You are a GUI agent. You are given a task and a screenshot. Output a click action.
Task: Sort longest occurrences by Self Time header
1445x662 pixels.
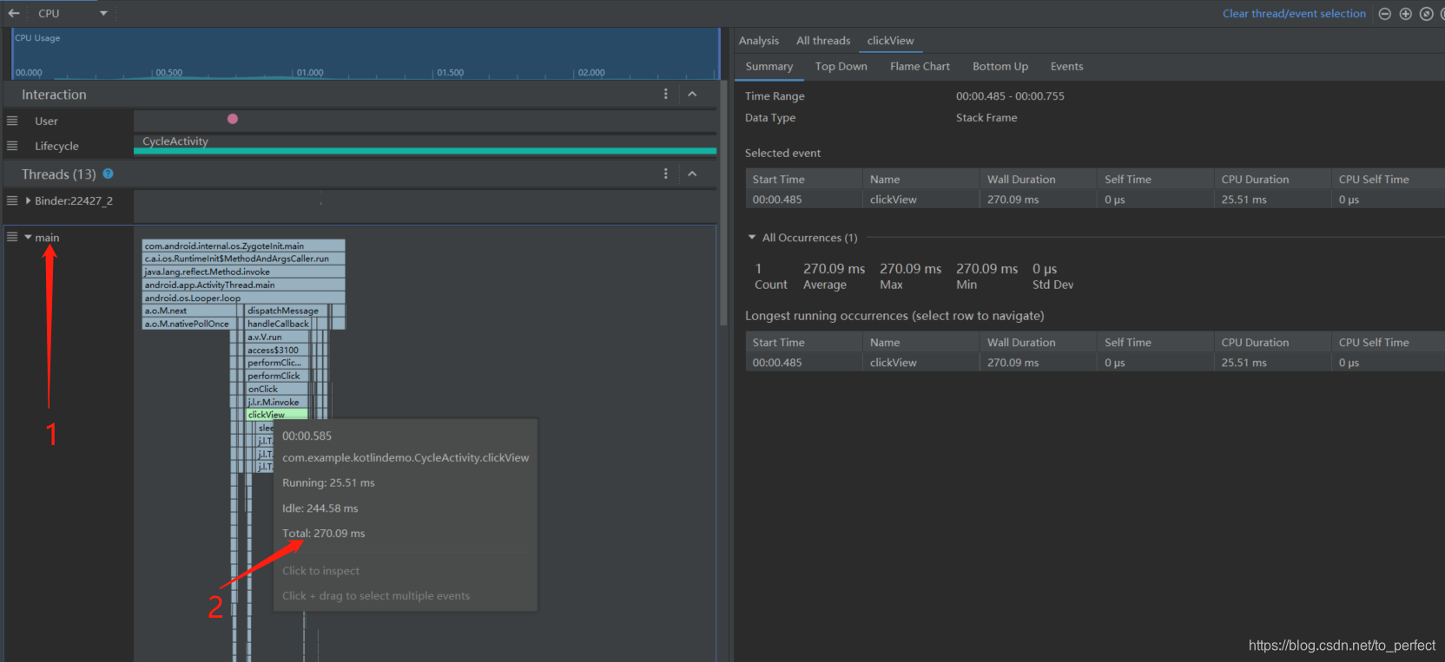coord(1154,342)
